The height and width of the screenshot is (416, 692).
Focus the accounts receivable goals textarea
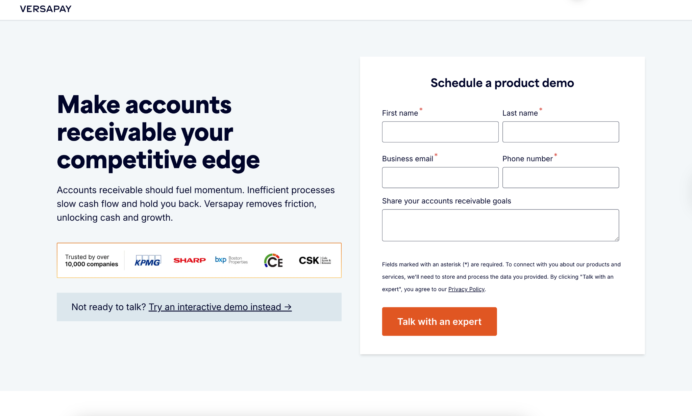500,225
